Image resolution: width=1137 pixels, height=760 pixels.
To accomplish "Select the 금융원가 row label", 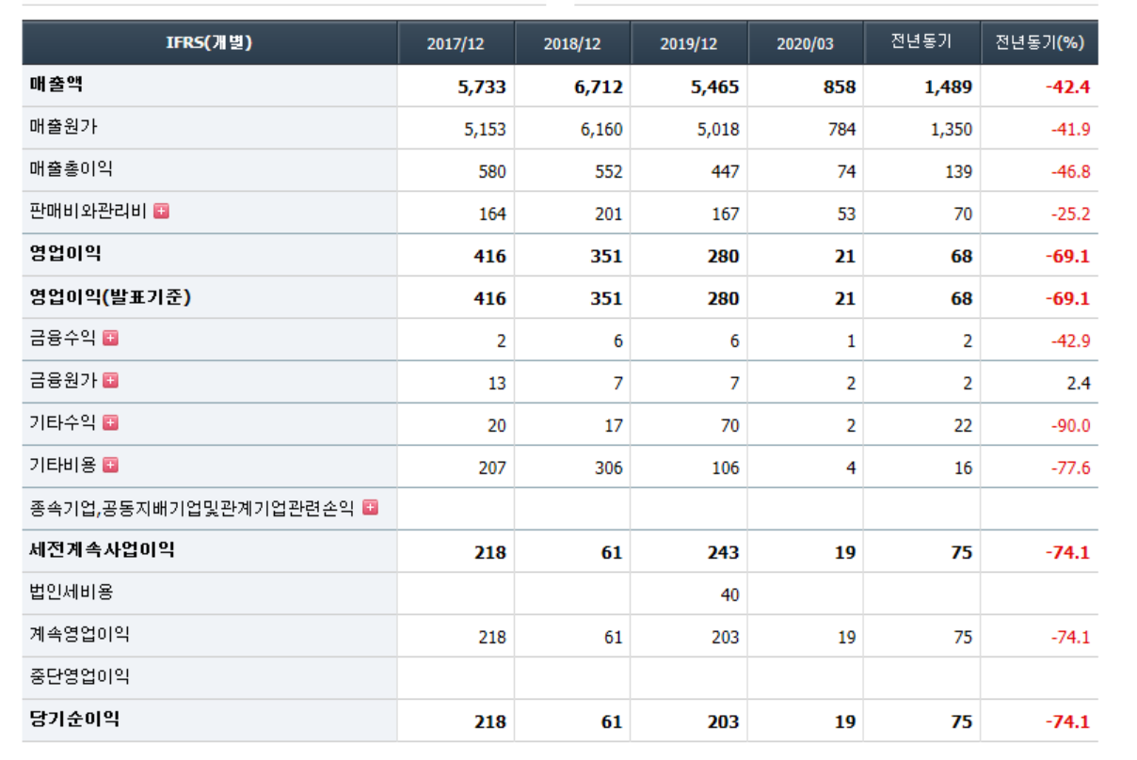I will [63, 380].
